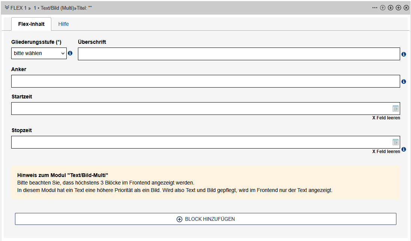Switch to the Hilfe tab
This screenshot has width=411, height=241.
[63, 24]
